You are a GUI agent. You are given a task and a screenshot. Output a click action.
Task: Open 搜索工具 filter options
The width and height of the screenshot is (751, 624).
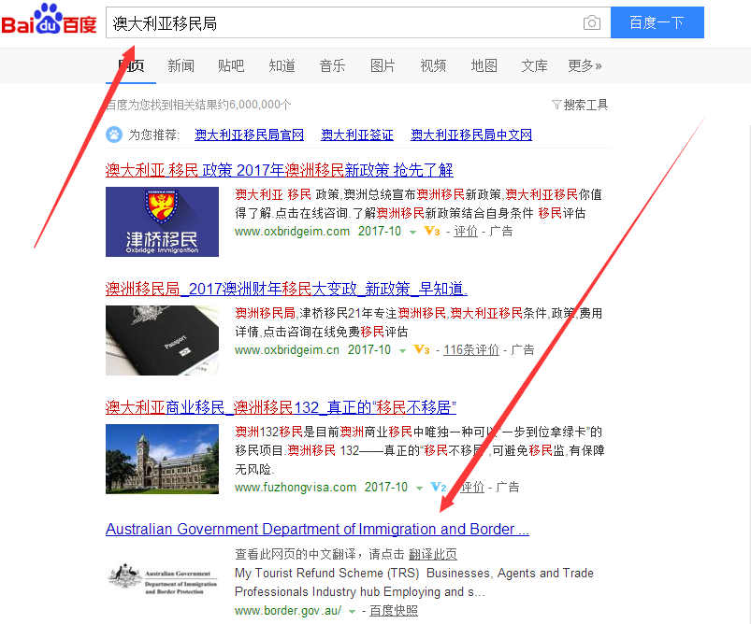pos(580,105)
